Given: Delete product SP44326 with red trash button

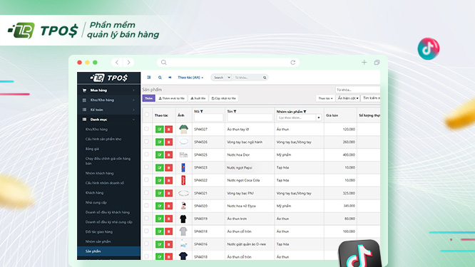Looking at the screenshot, I should (169, 142).
